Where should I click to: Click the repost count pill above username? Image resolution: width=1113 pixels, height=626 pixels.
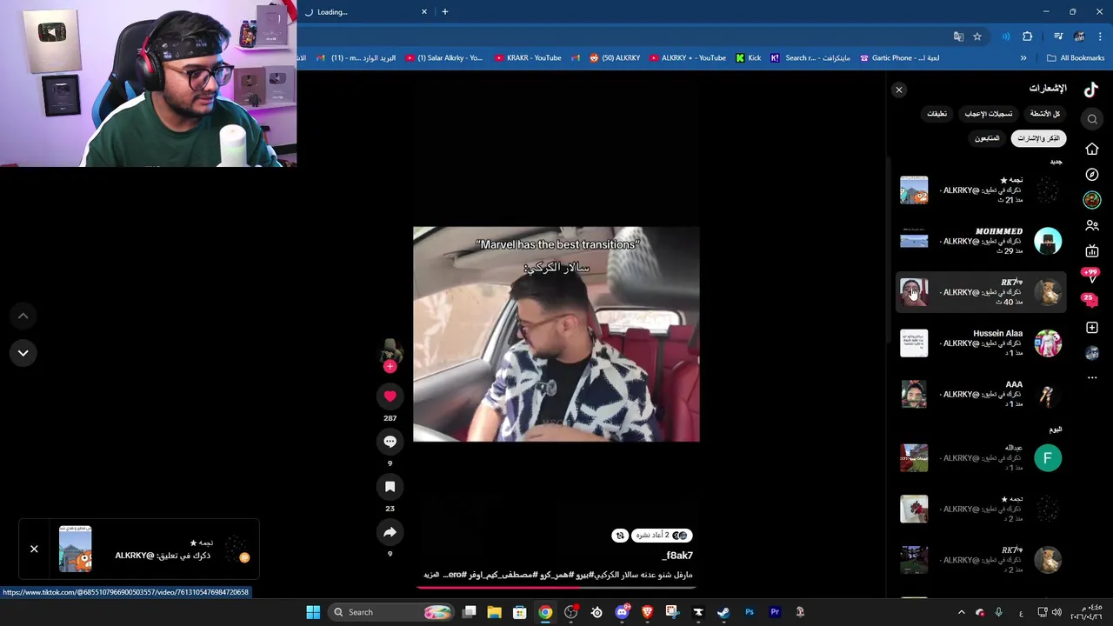[x=662, y=536]
